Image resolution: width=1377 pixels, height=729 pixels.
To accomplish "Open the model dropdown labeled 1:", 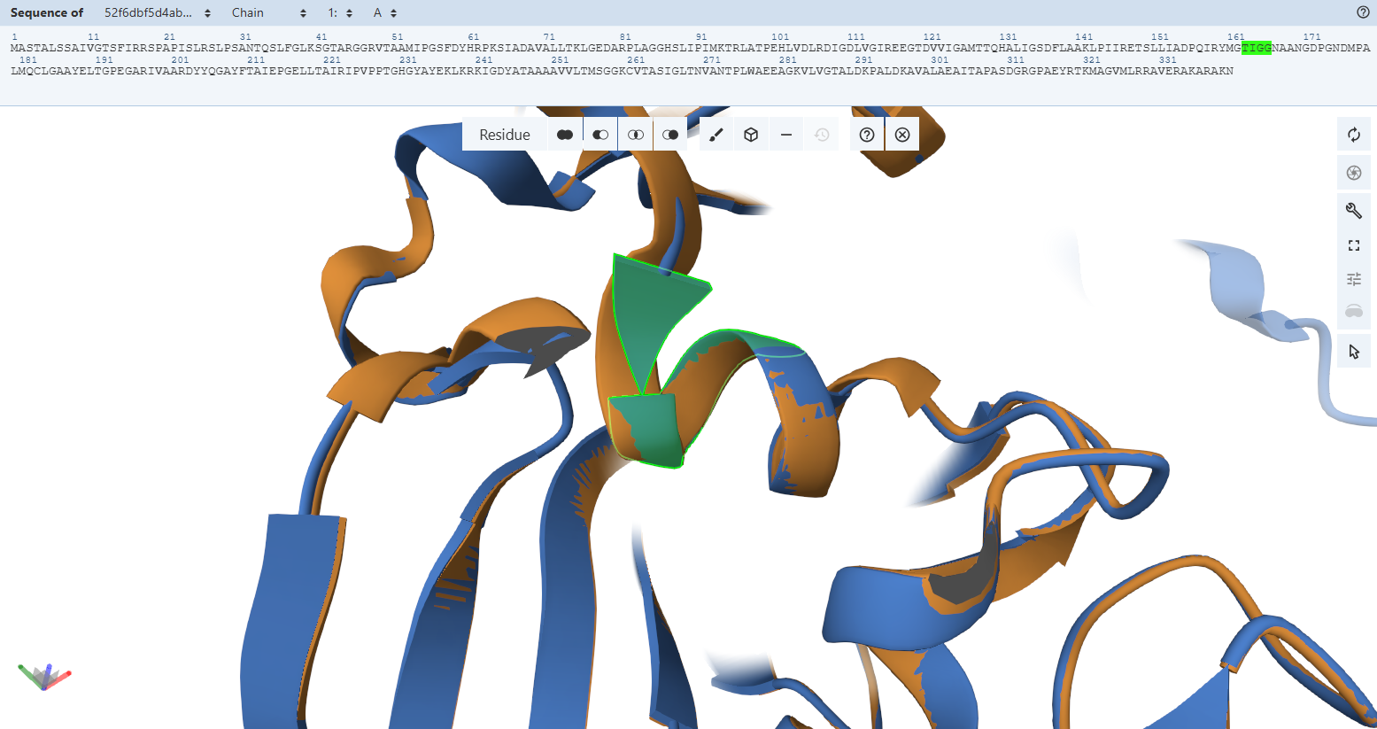I will [x=340, y=12].
